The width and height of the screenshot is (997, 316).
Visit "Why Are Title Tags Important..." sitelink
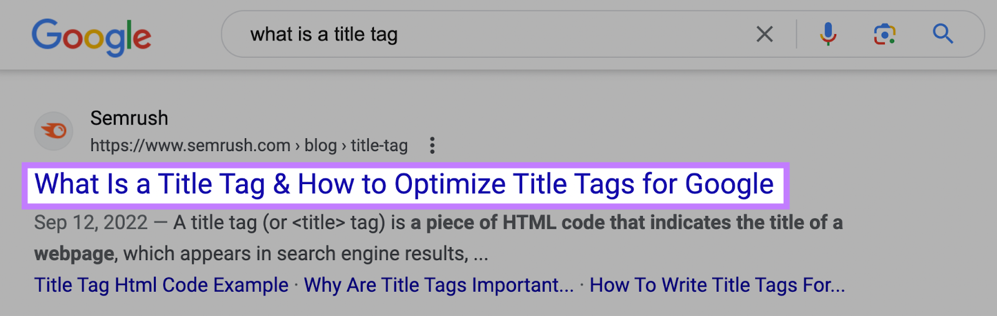point(439,285)
